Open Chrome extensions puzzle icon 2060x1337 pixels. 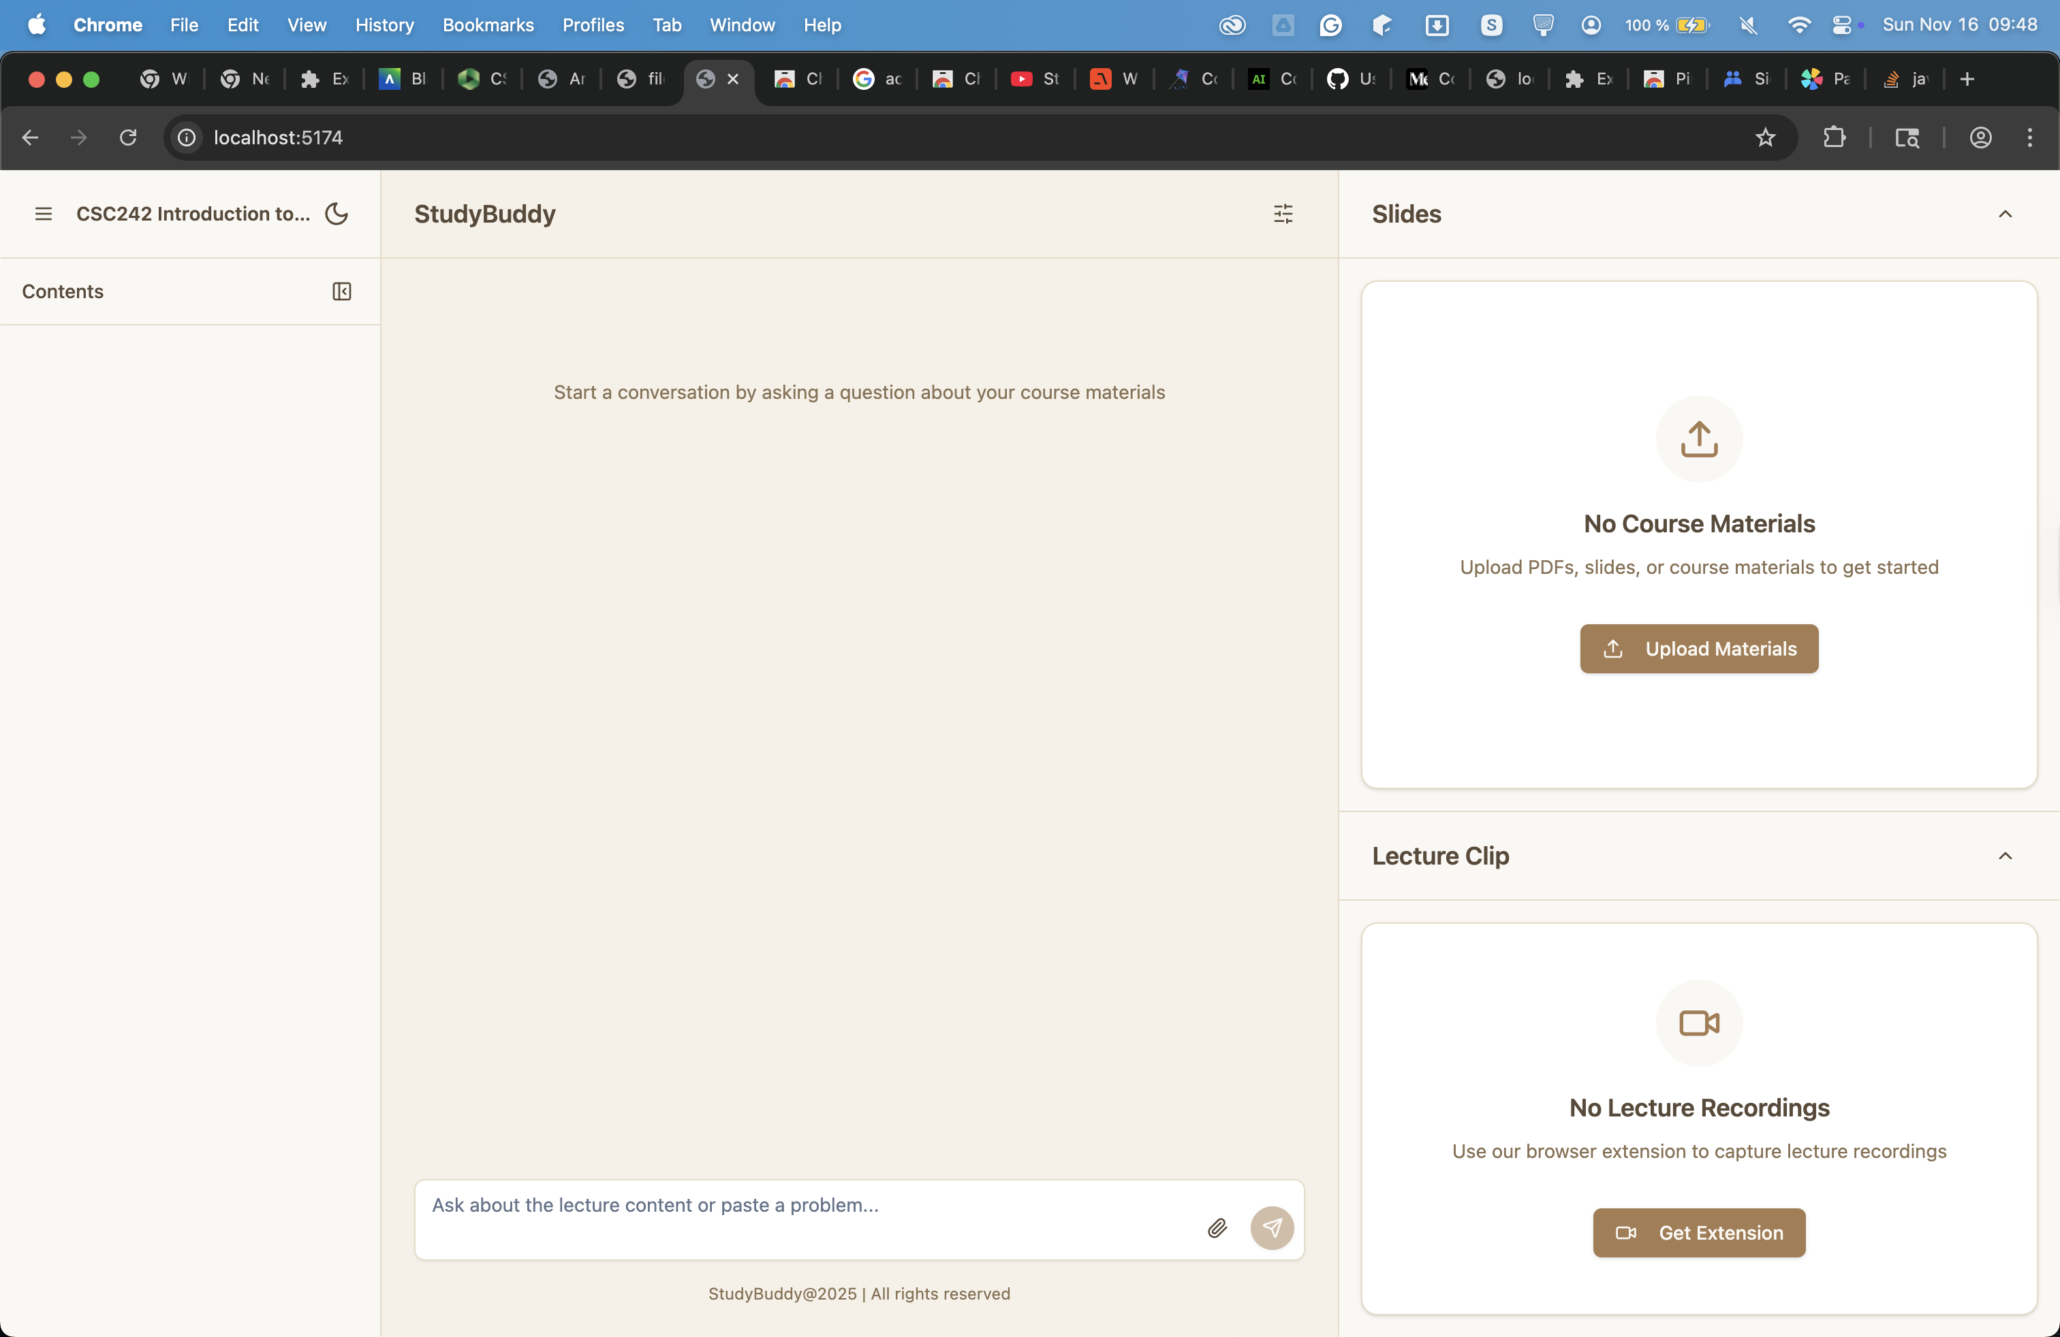point(1834,138)
